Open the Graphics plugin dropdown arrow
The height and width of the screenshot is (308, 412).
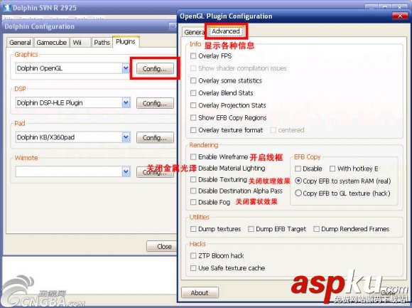click(x=126, y=68)
